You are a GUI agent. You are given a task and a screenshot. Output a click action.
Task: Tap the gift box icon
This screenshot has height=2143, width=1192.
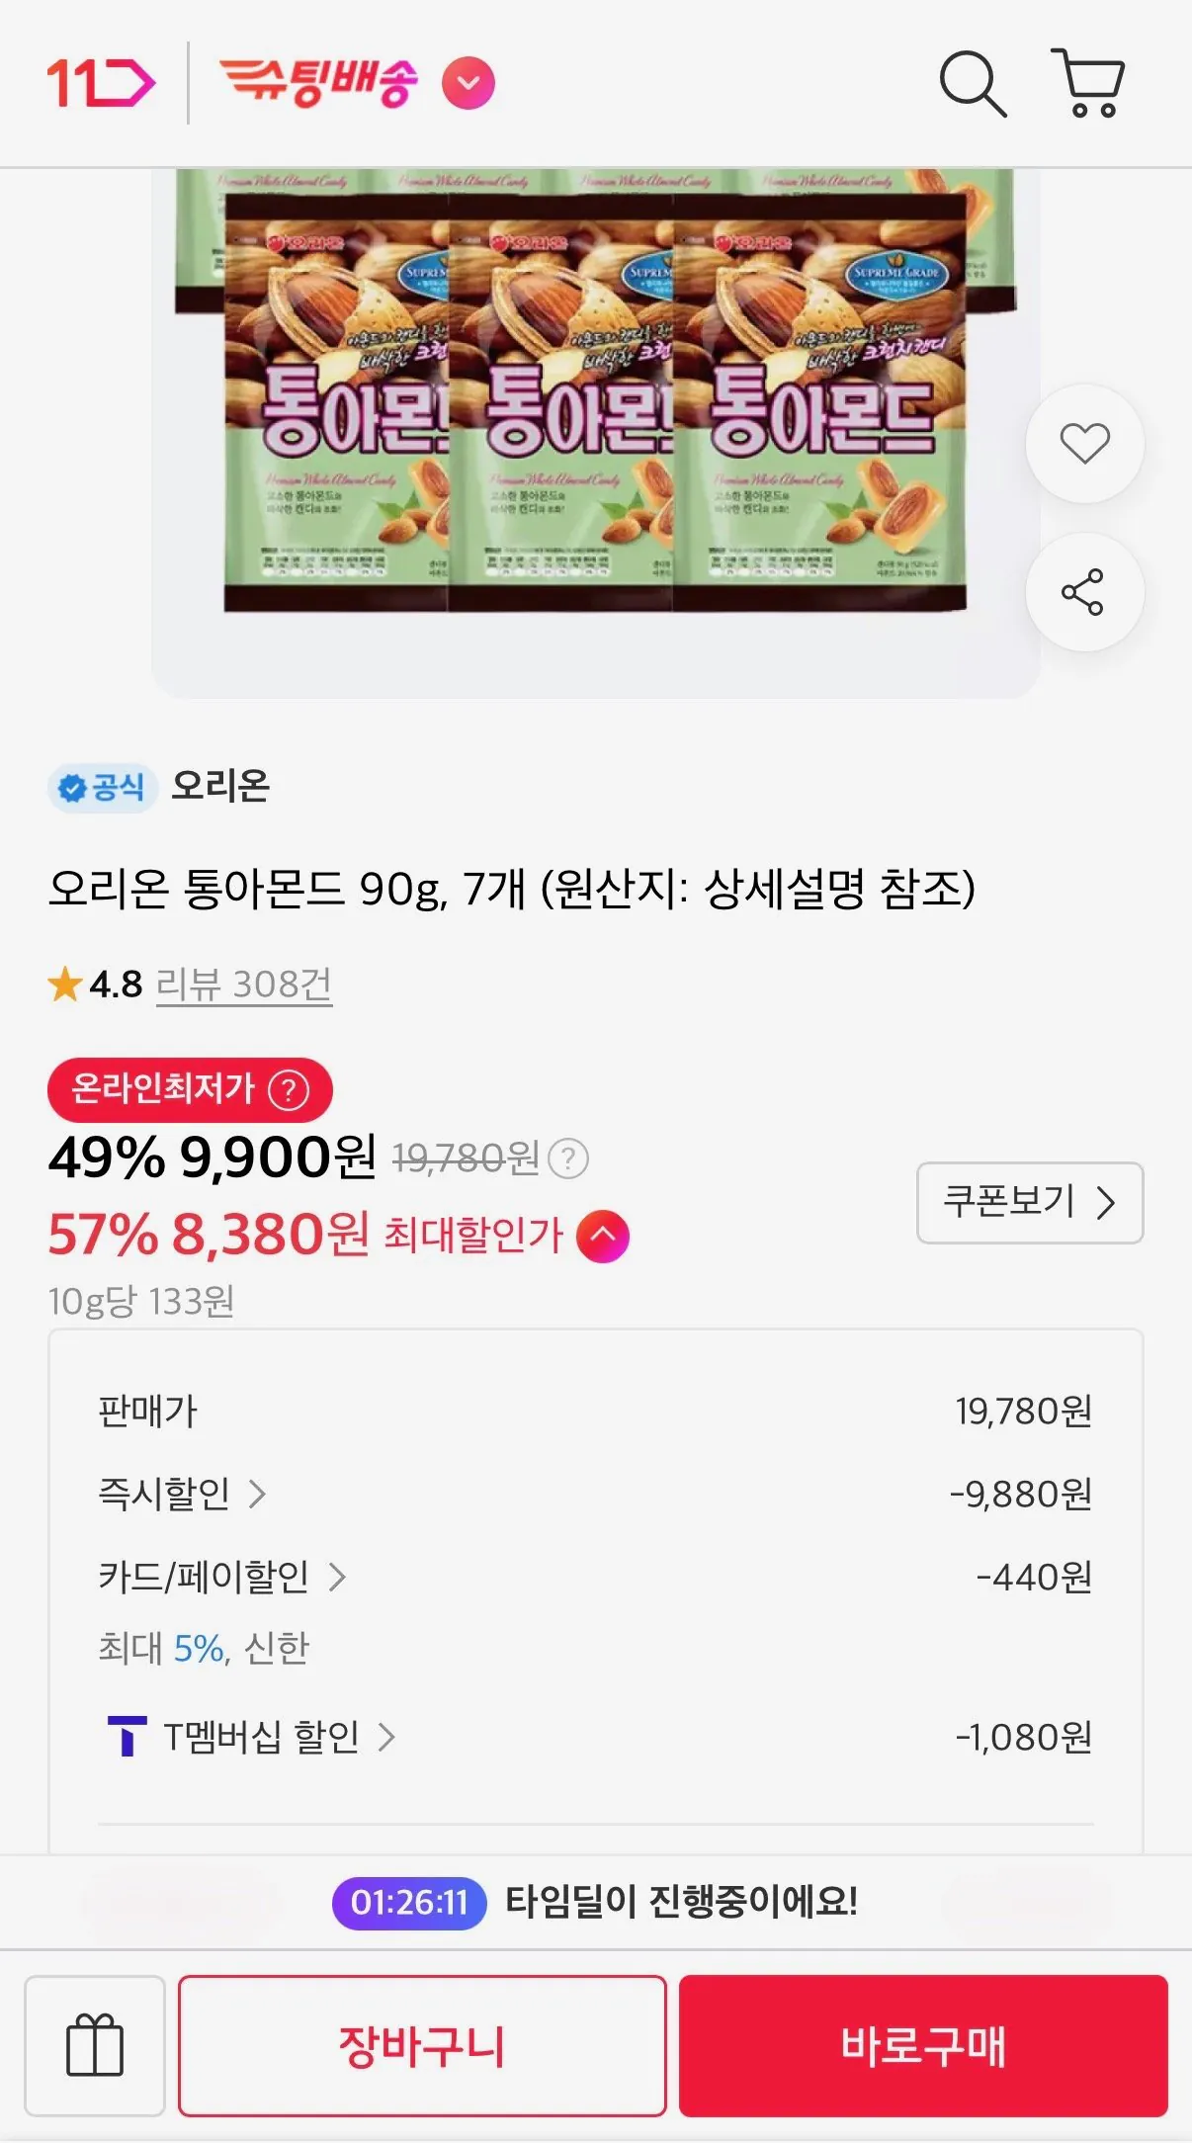pos(95,2045)
